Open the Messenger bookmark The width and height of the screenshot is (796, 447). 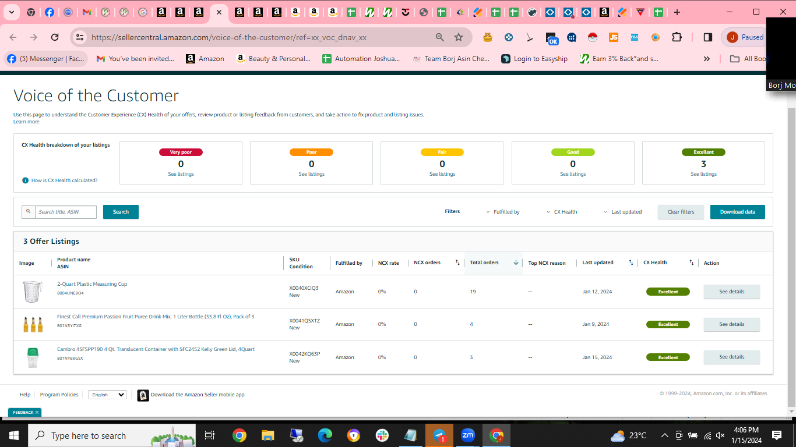46,59
